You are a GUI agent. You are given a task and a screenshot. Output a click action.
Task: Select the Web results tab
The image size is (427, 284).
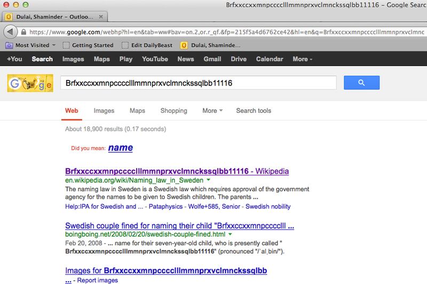tap(72, 111)
